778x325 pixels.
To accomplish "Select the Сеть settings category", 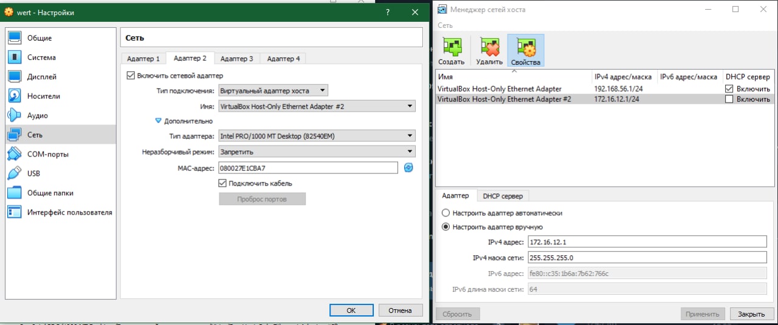I will click(x=61, y=135).
